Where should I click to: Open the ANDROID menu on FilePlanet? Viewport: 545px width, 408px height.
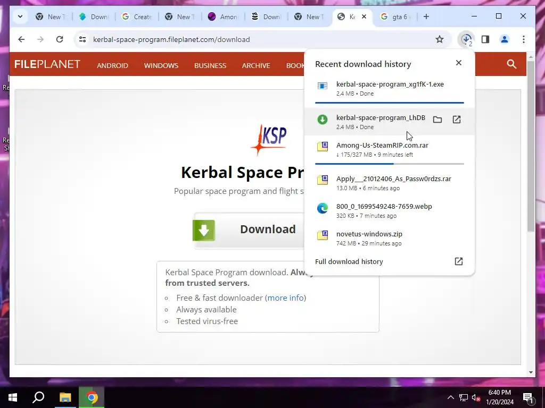pyautogui.click(x=112, y=65)
